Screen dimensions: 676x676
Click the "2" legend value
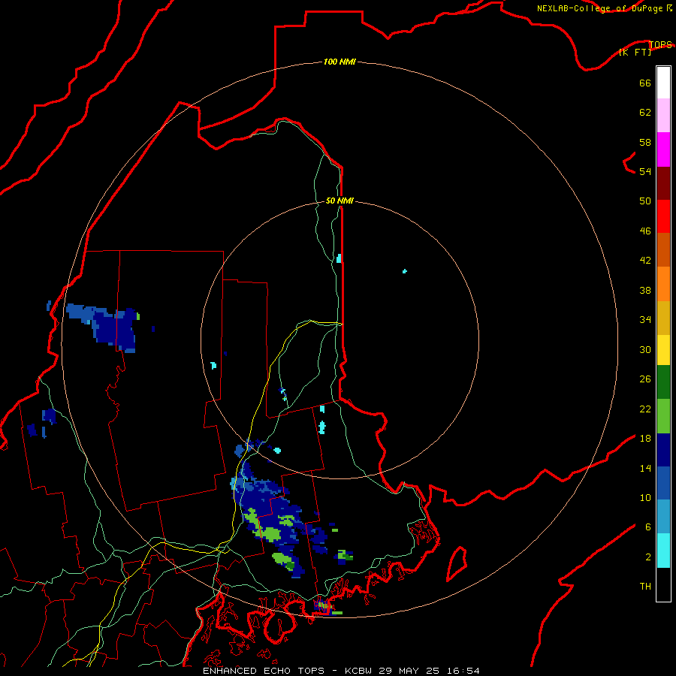(648, 557)
